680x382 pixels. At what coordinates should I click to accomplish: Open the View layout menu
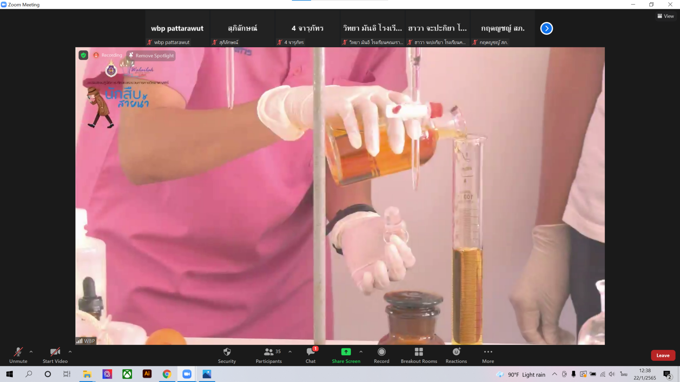coord(665,16)
